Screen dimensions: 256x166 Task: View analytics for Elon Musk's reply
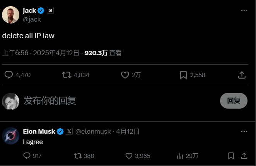click(x=180, y=156)
